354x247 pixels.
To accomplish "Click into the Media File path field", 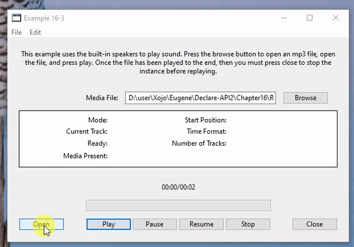I will point(201,98).
